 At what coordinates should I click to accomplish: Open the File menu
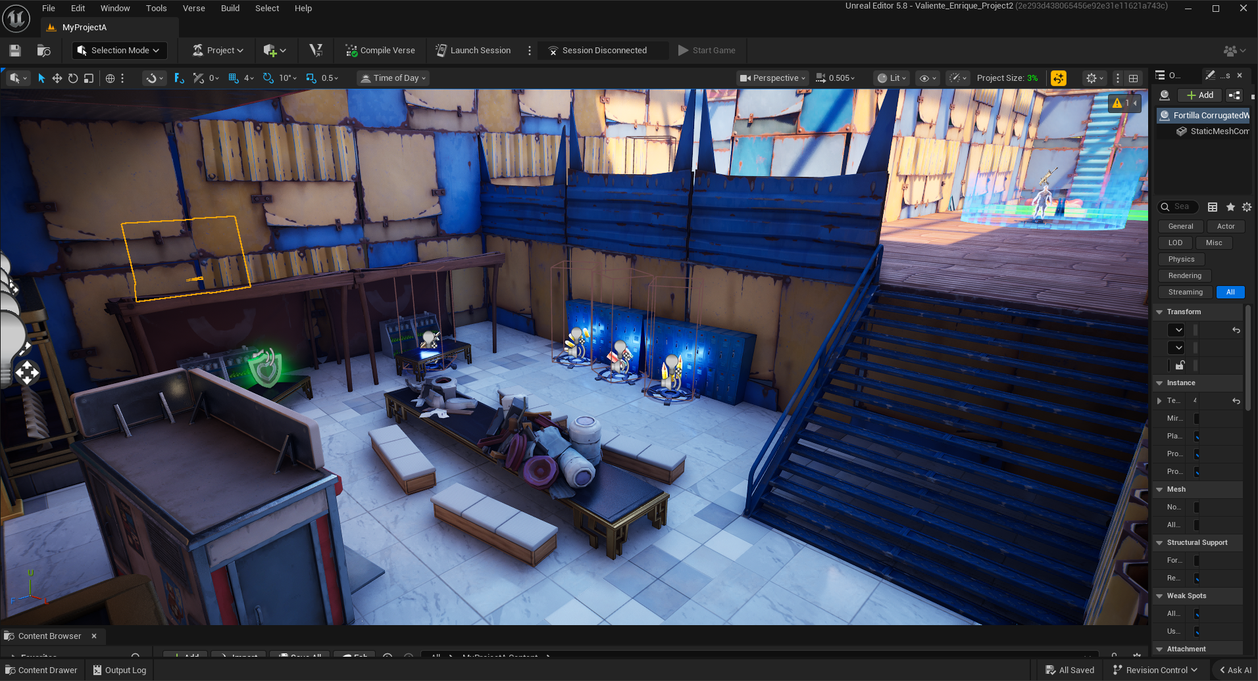click(x=49, y=9)
